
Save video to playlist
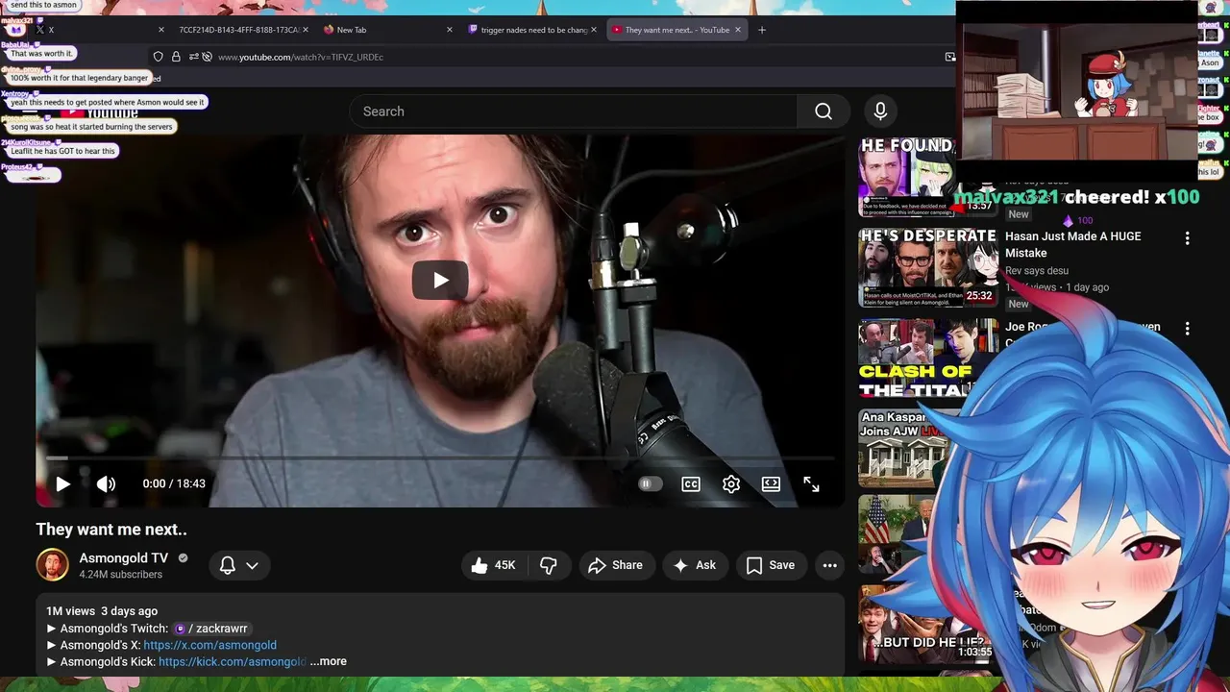point(771,565)
